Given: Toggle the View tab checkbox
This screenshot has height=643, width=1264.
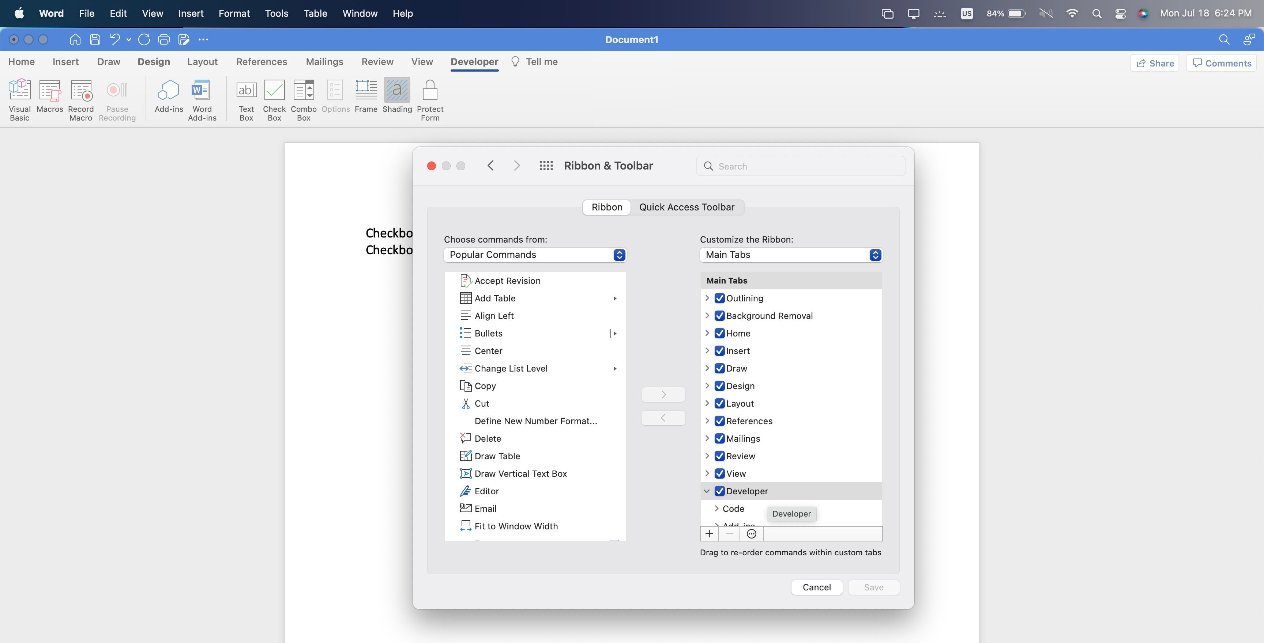Looking at the screenshot, I should (720, 473).
